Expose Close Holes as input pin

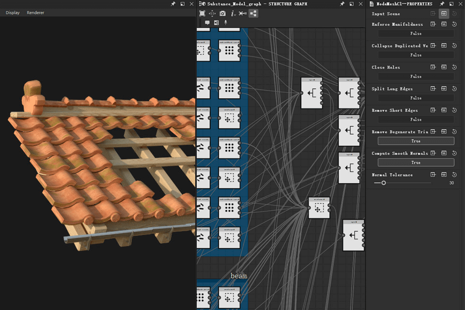(434, 67)
